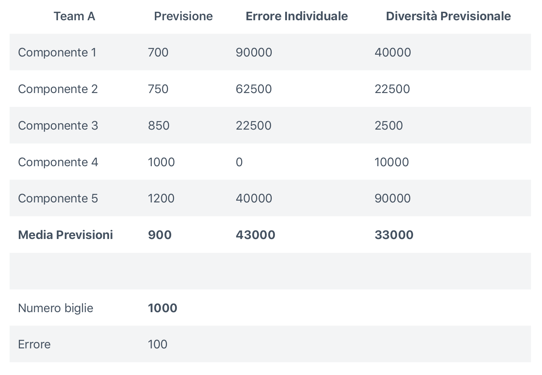
Task: Click the Diversità Previsionale column header
Action: tap(448, 16)
